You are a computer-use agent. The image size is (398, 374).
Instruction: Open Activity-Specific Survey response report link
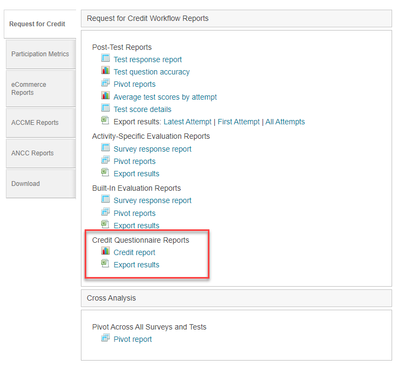pos(152,149)
